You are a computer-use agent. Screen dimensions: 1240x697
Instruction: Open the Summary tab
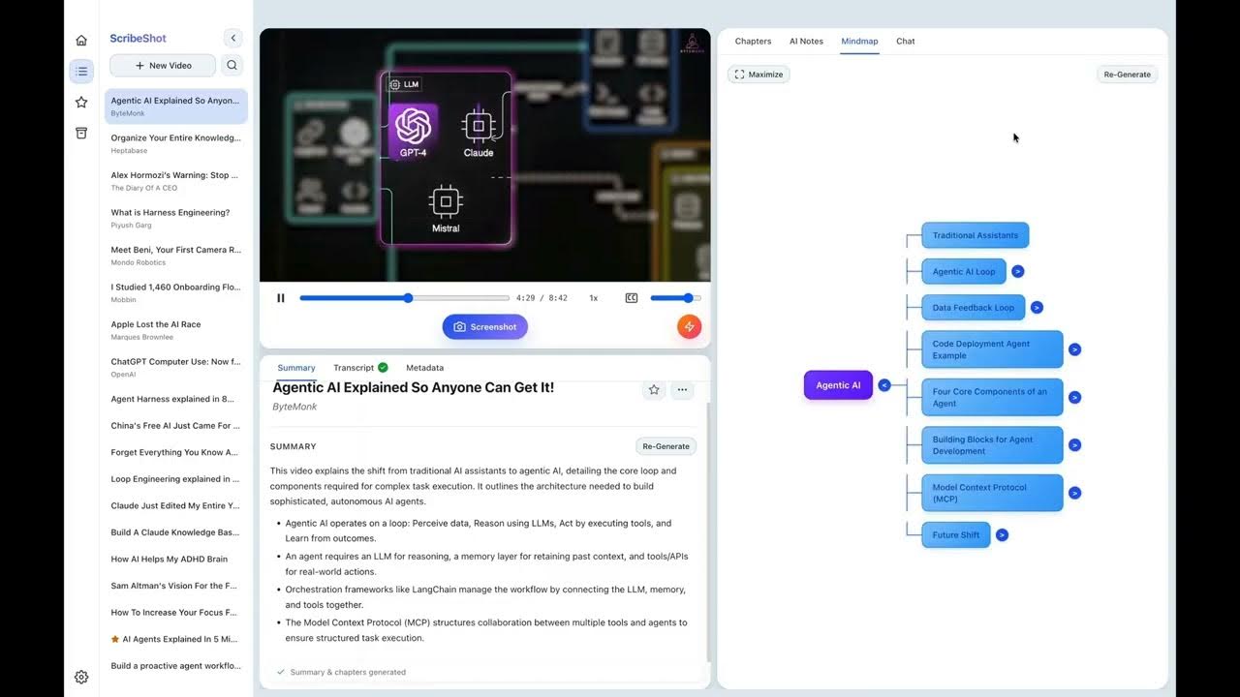click(296, 368)
